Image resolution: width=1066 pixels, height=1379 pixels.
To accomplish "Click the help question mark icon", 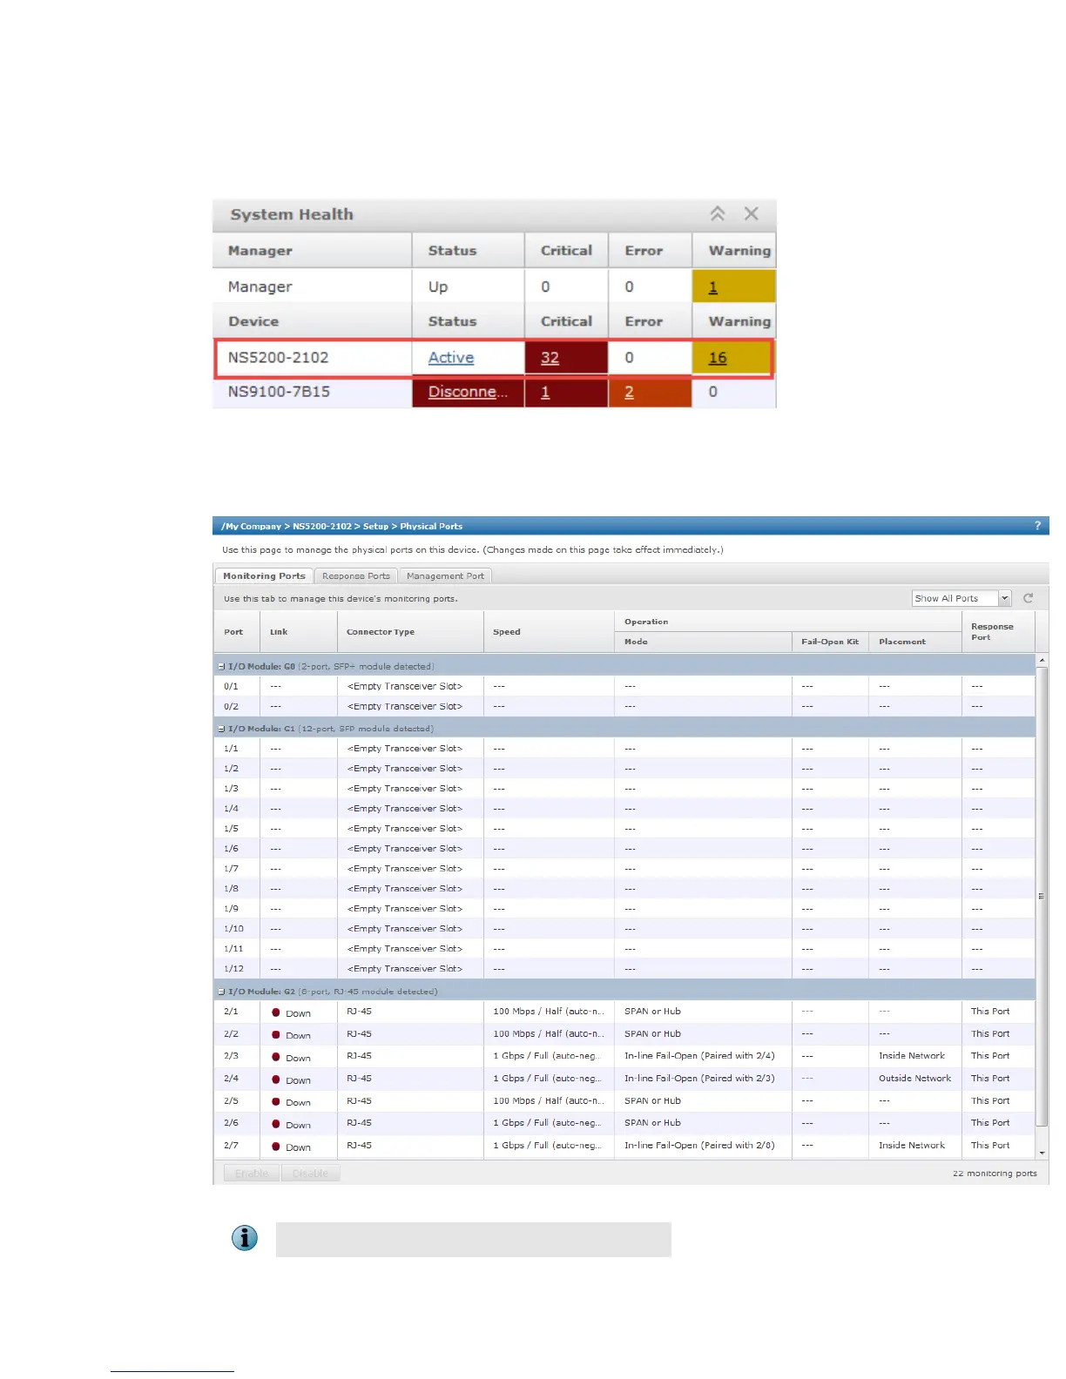I will click(1036, 526).
